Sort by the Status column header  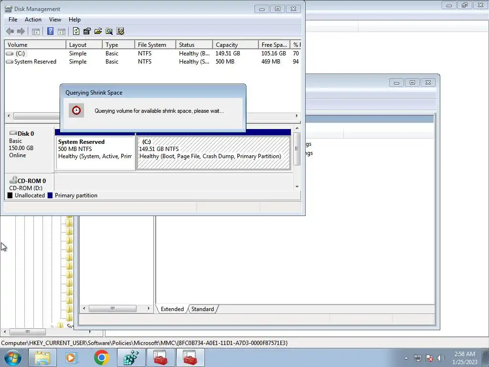click(x=194, y=44)
